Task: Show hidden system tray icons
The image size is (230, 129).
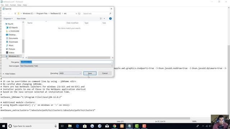Action: [x=203, y=126]
